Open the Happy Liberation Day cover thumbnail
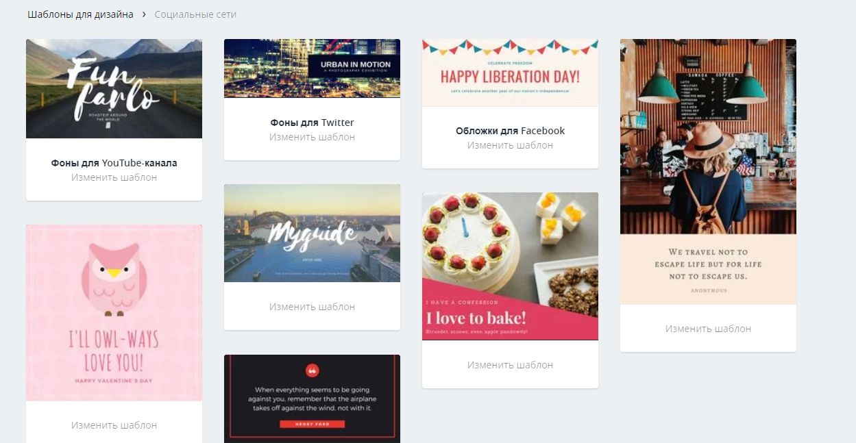The image size is (856, 443). tap(510, 73)
